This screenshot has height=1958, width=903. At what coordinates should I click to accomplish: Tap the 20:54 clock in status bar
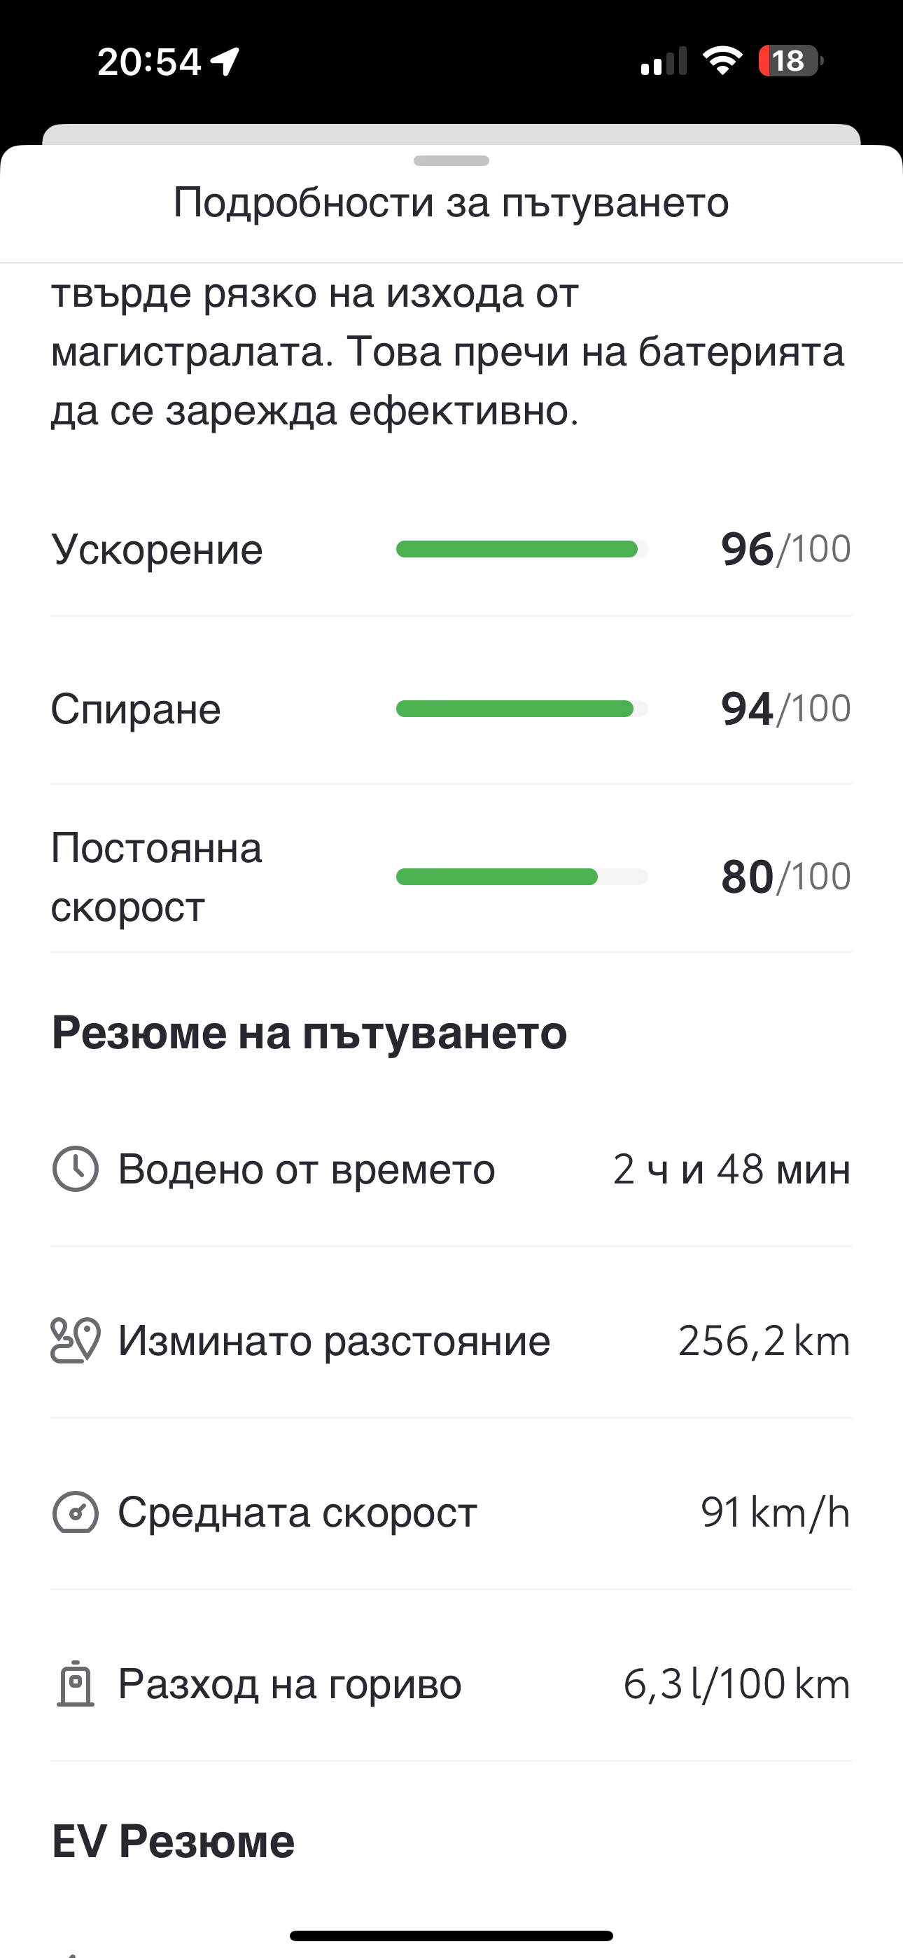149,61
